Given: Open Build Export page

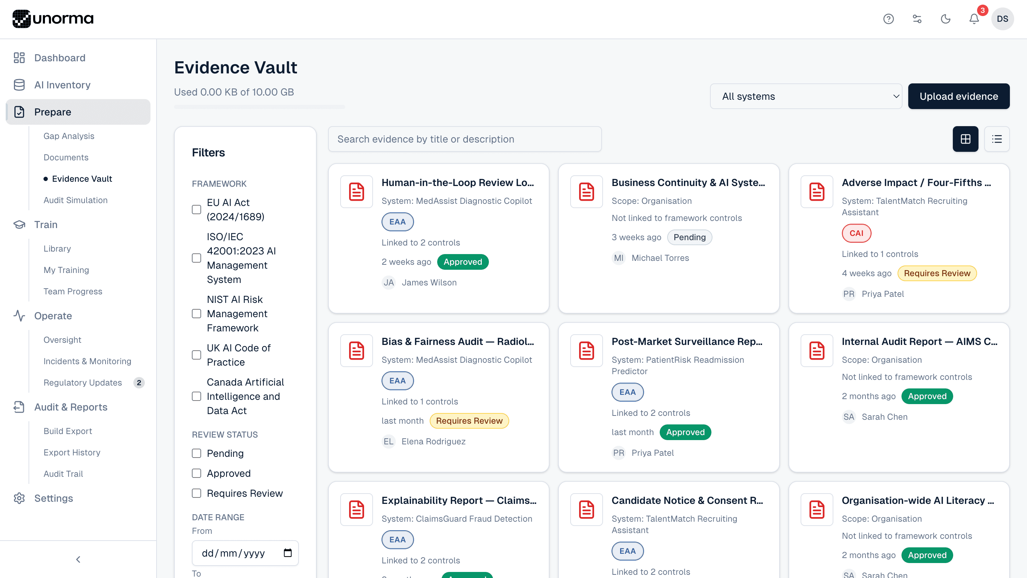Looking at the screenshot, I should 67,431.
